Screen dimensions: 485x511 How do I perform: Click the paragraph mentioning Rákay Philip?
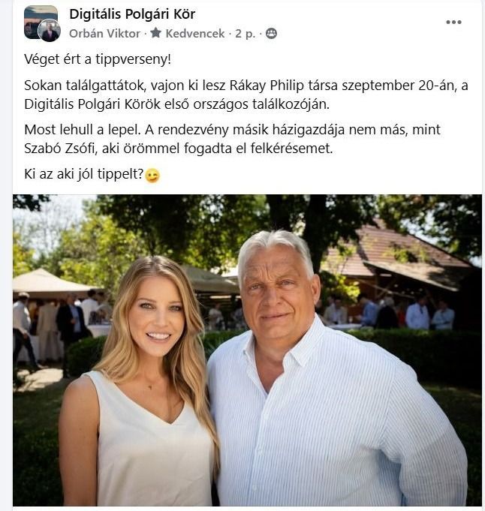click(246, 95)
